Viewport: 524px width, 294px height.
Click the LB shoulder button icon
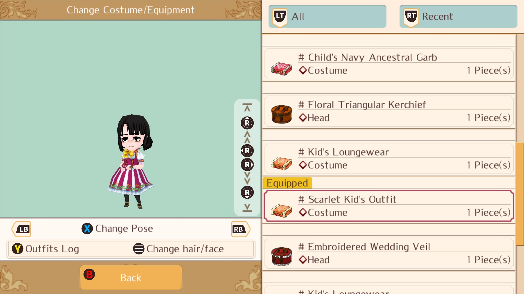pyautogui.click(x=22, y=229)
